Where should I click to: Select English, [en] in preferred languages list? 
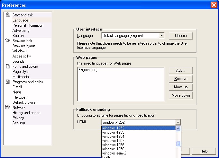click(87, 70)
